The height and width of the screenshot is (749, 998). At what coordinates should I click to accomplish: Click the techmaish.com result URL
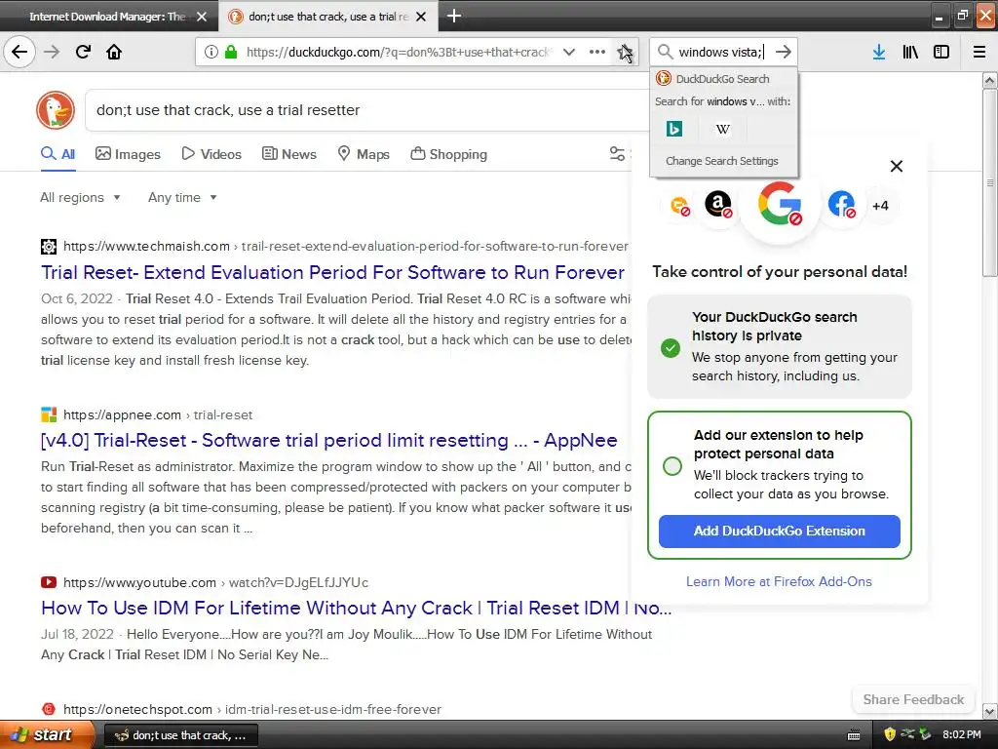click(x=346, y=246)
